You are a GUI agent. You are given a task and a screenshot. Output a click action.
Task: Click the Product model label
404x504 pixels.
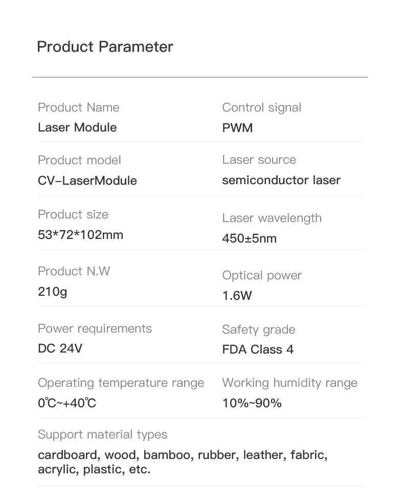point(79,160)
